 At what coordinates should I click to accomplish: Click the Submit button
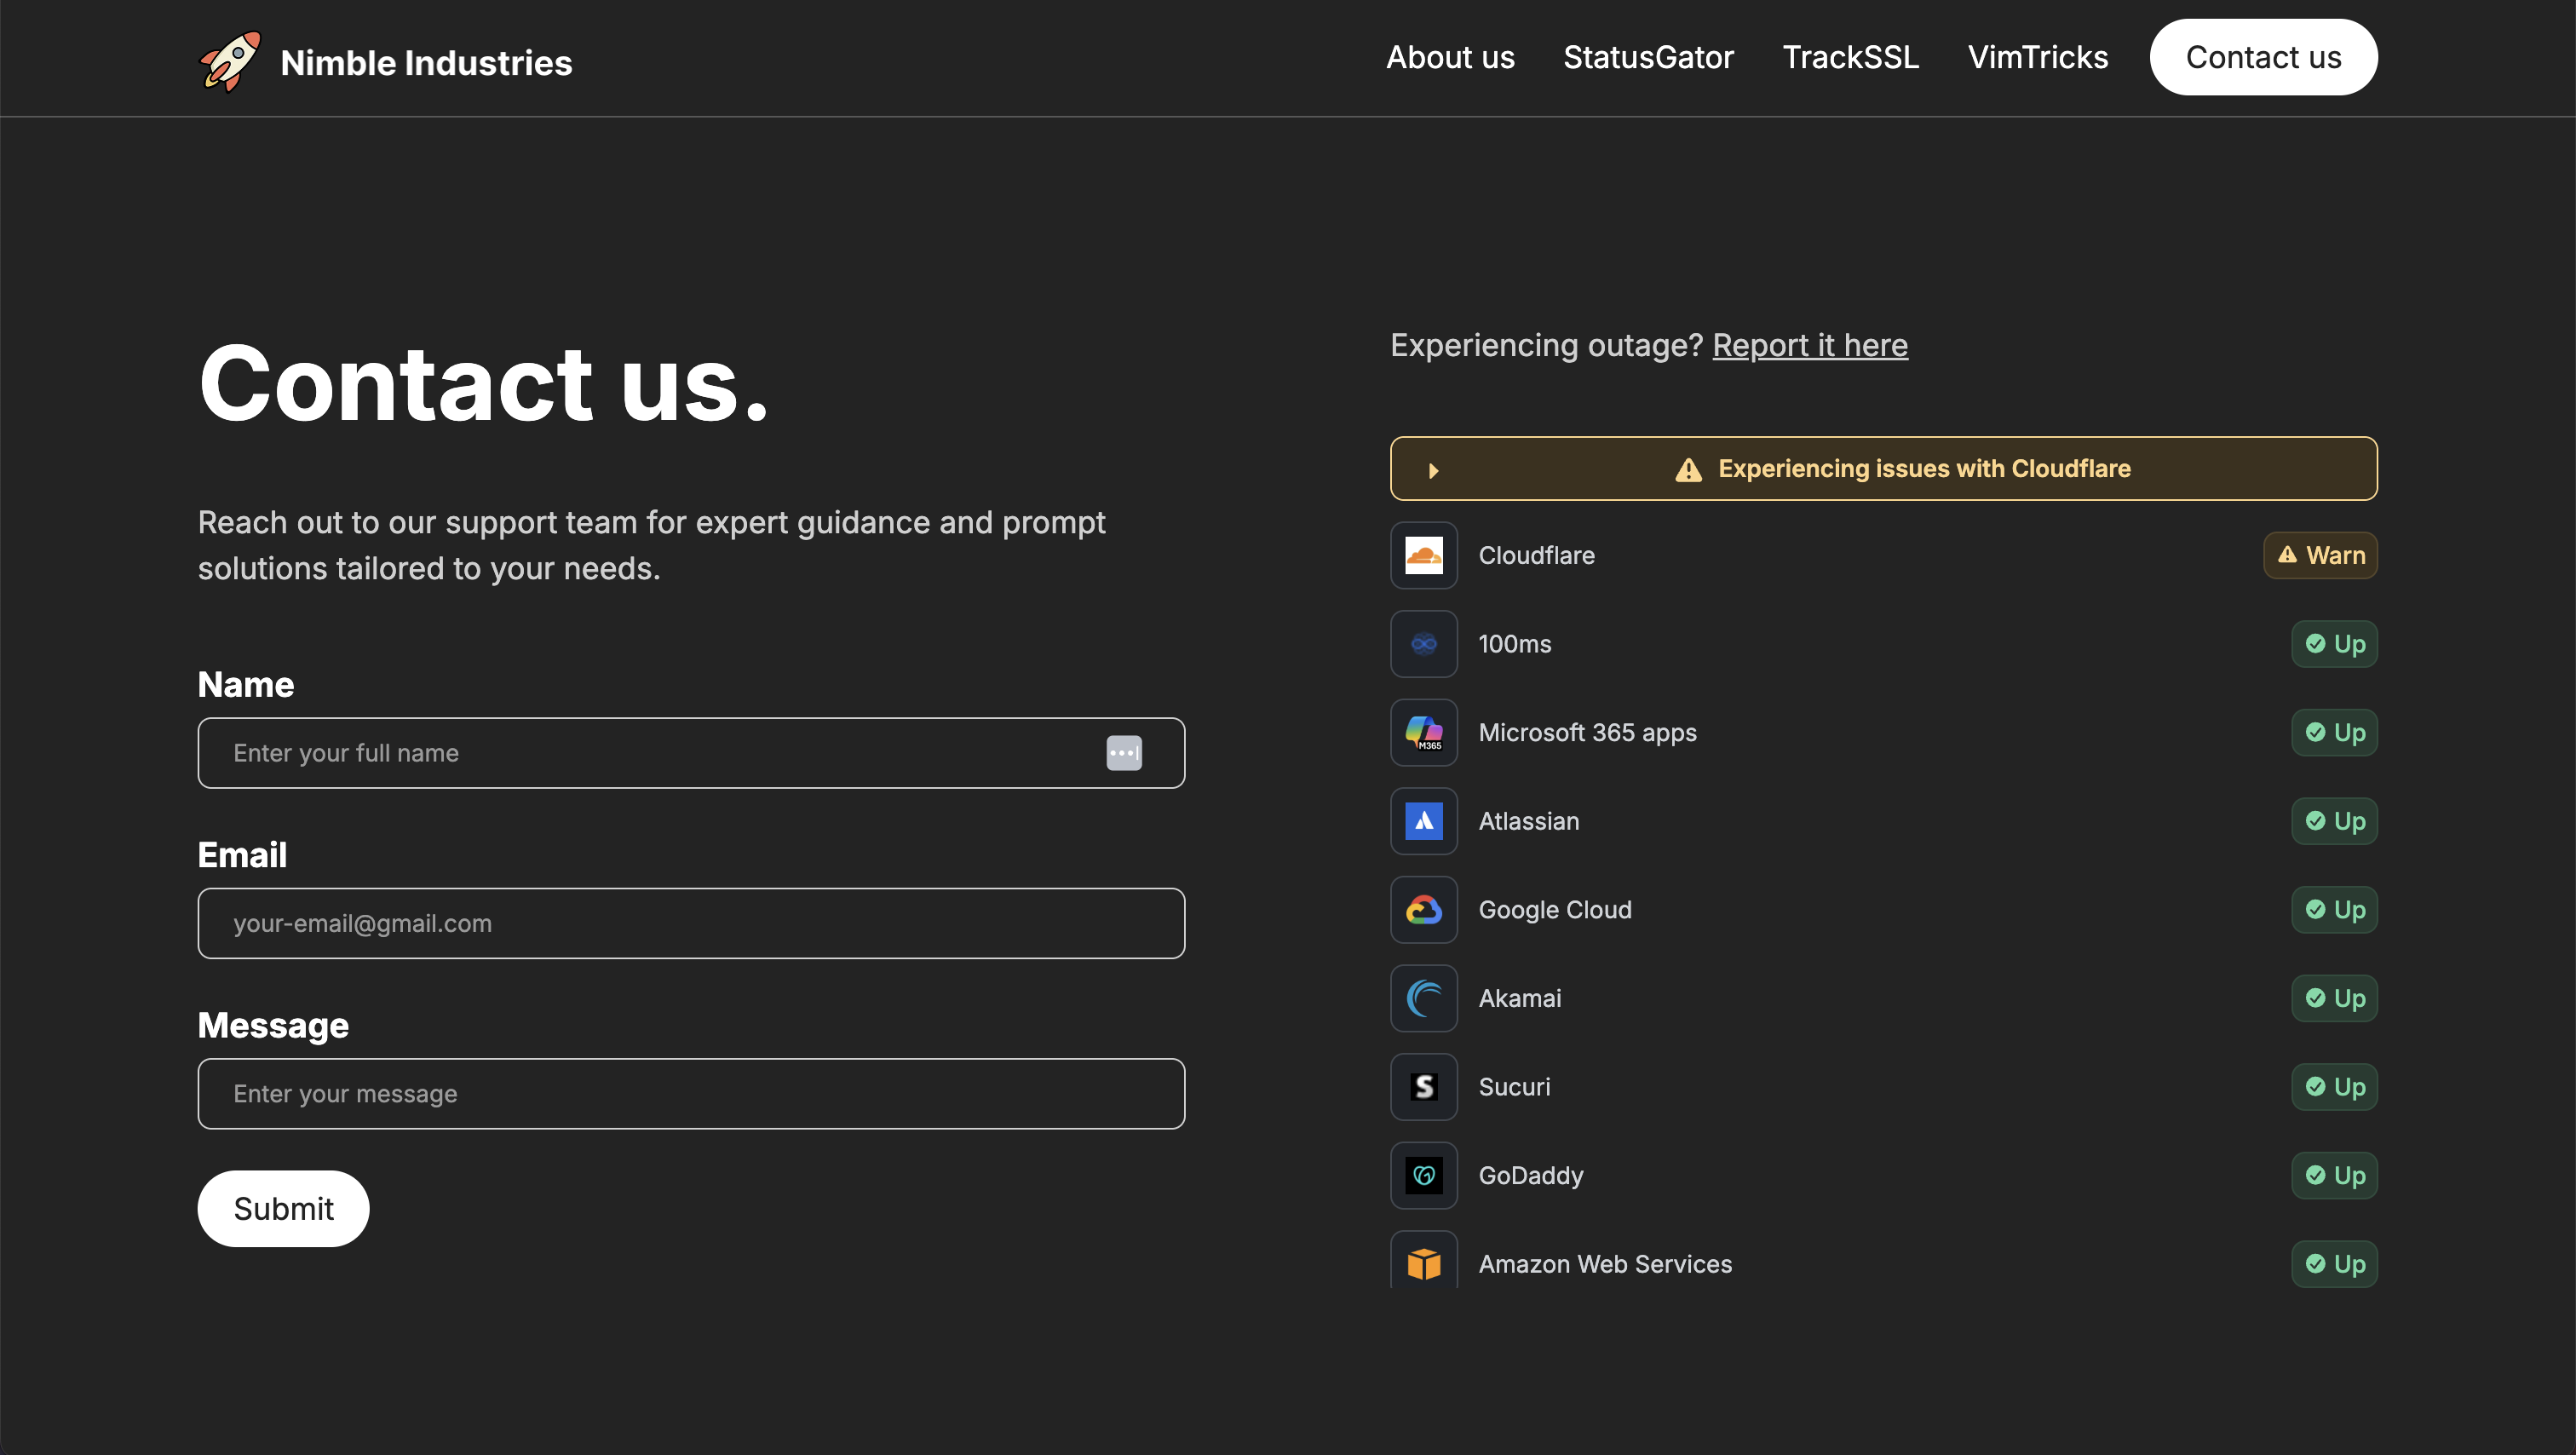[283, 1209]
